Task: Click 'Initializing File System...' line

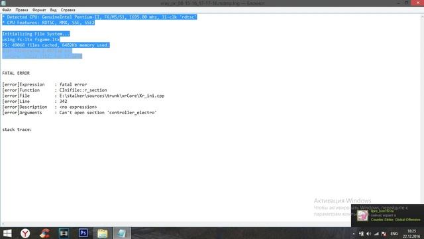Action: pyautogui.click(x=36, y=34)
